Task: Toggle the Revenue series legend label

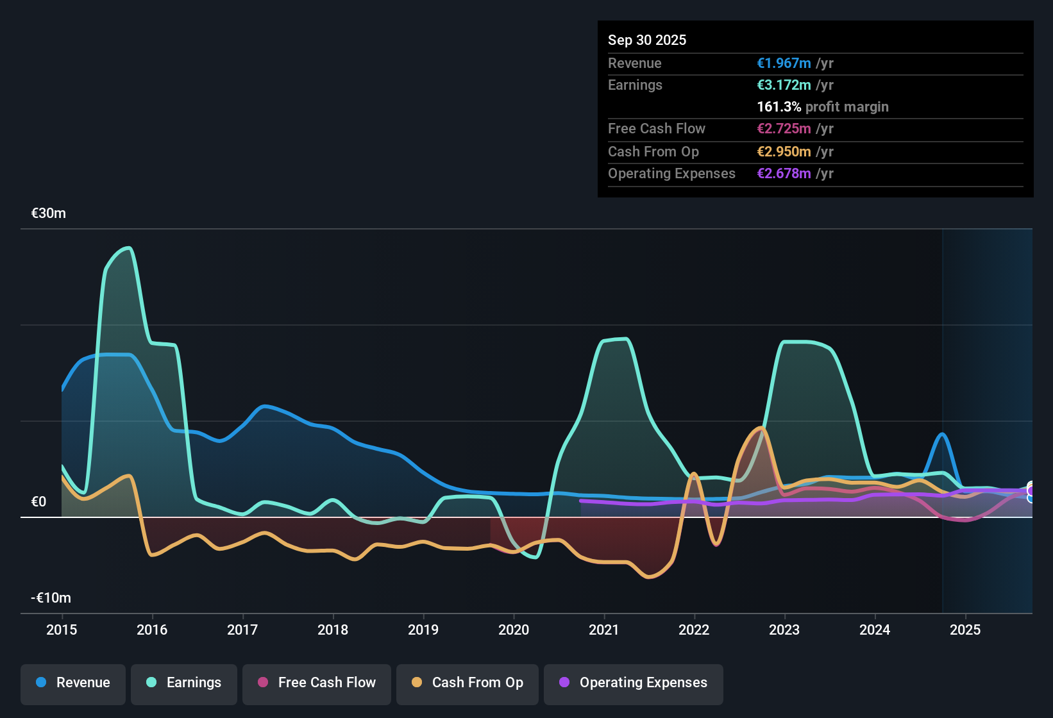Action: (x=83, y=682)
